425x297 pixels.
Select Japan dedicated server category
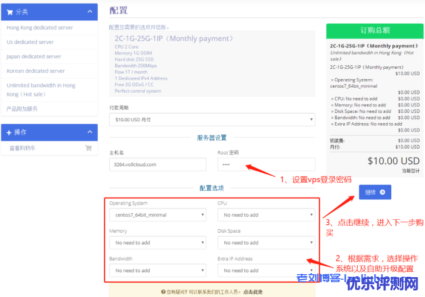tap(34, 56)
